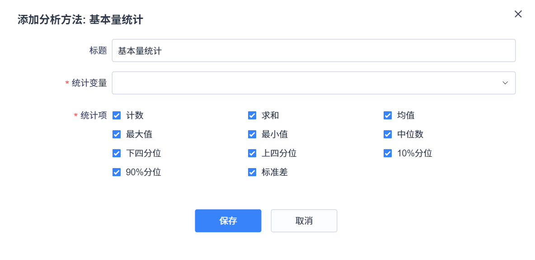Toggle the 标准差 checkbox
Viewport: 535px width, 260px height.
pyautogui.click(x=252, y=172)
